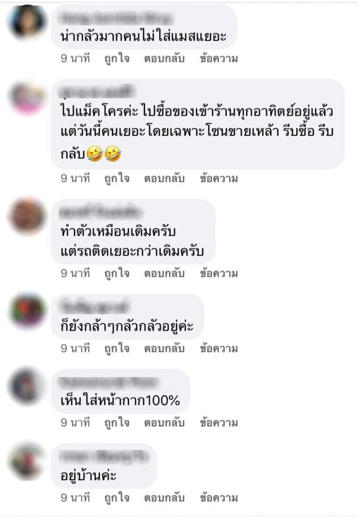Like the 'อยู่บ้านค่ะ' comment

(x=117, y=498)
